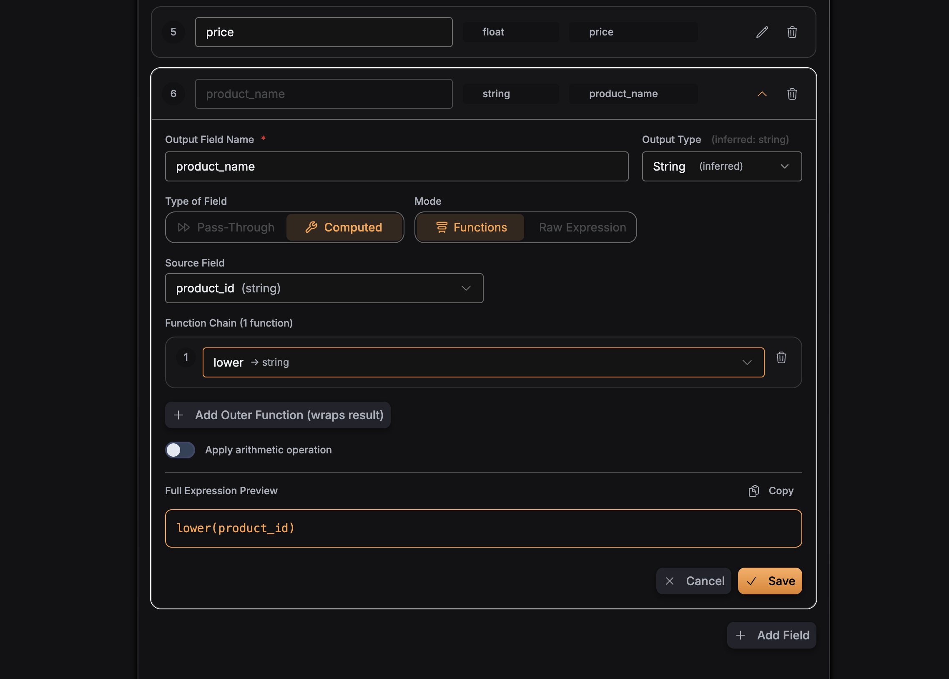This screenshot has width=949, height=679.
Task: Open the lower function dropdown
Action: click(483, 362)
